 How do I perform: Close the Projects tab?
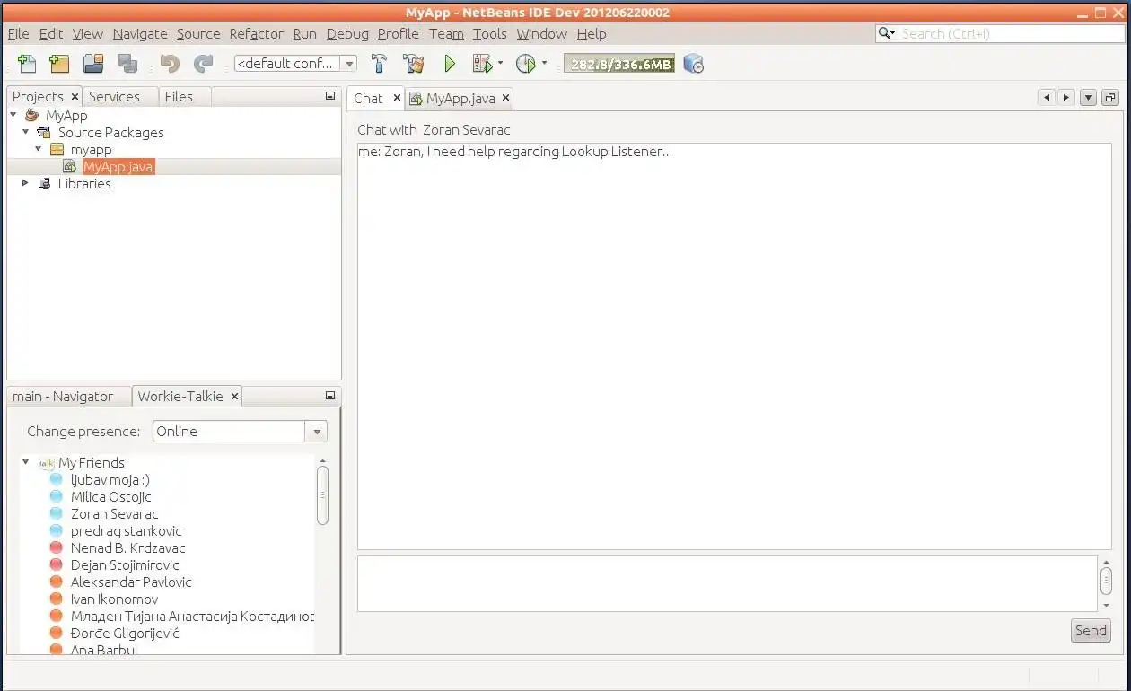[75, 96]
